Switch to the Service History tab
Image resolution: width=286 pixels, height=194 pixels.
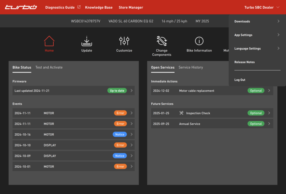tap(191, 67)
